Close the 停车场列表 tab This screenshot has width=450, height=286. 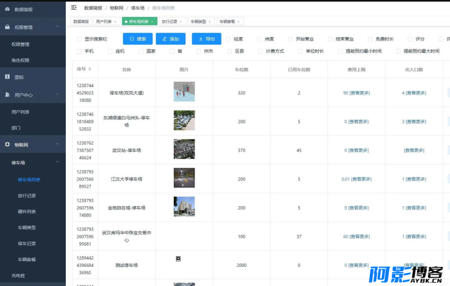click(x=152, y=22)
